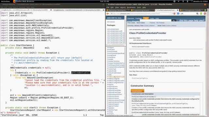The width and height of the screenshot is (209, 117).
Task: Open the javadoc Index link
Action: 152,19
